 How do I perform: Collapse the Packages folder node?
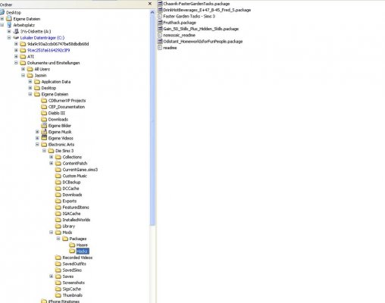tap(58, 239)
